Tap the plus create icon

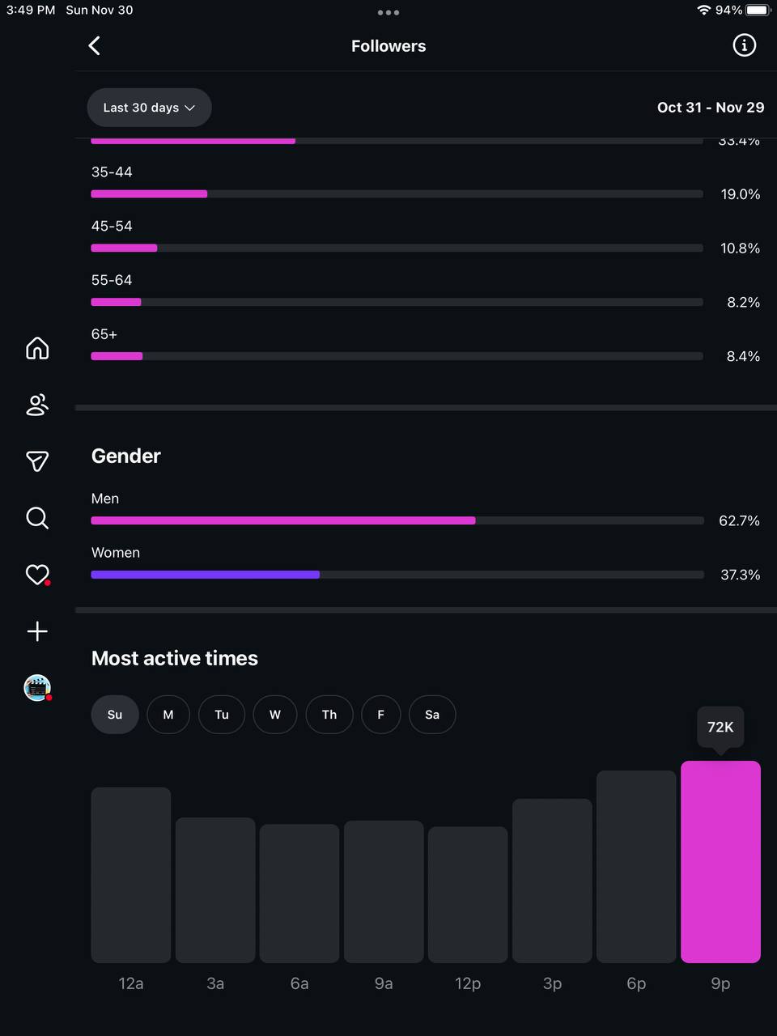coord(37,631)
